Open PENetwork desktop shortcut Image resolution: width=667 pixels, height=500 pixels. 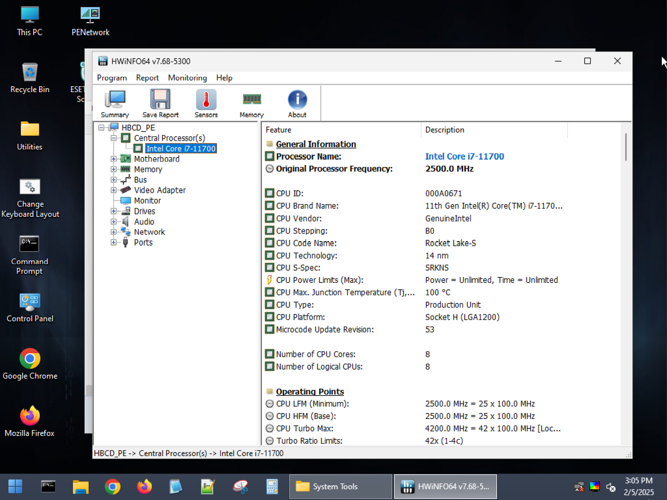pyautogui.click(x=90, y=21)
